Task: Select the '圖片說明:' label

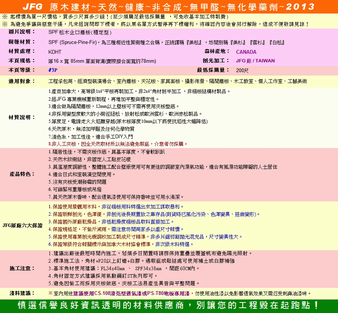Action: 22,32
